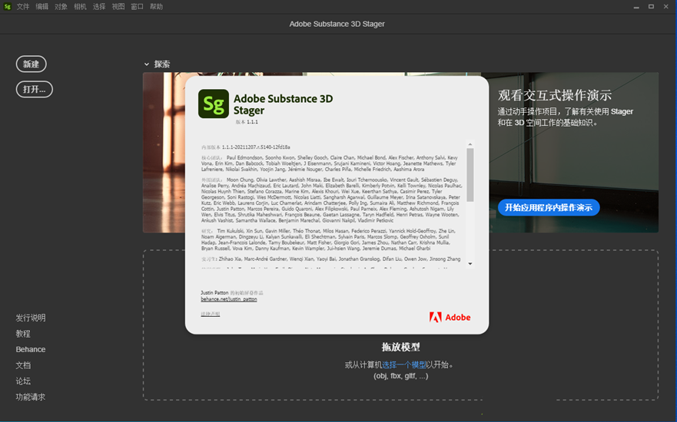Open the 窗口 menu

point(137,6)
